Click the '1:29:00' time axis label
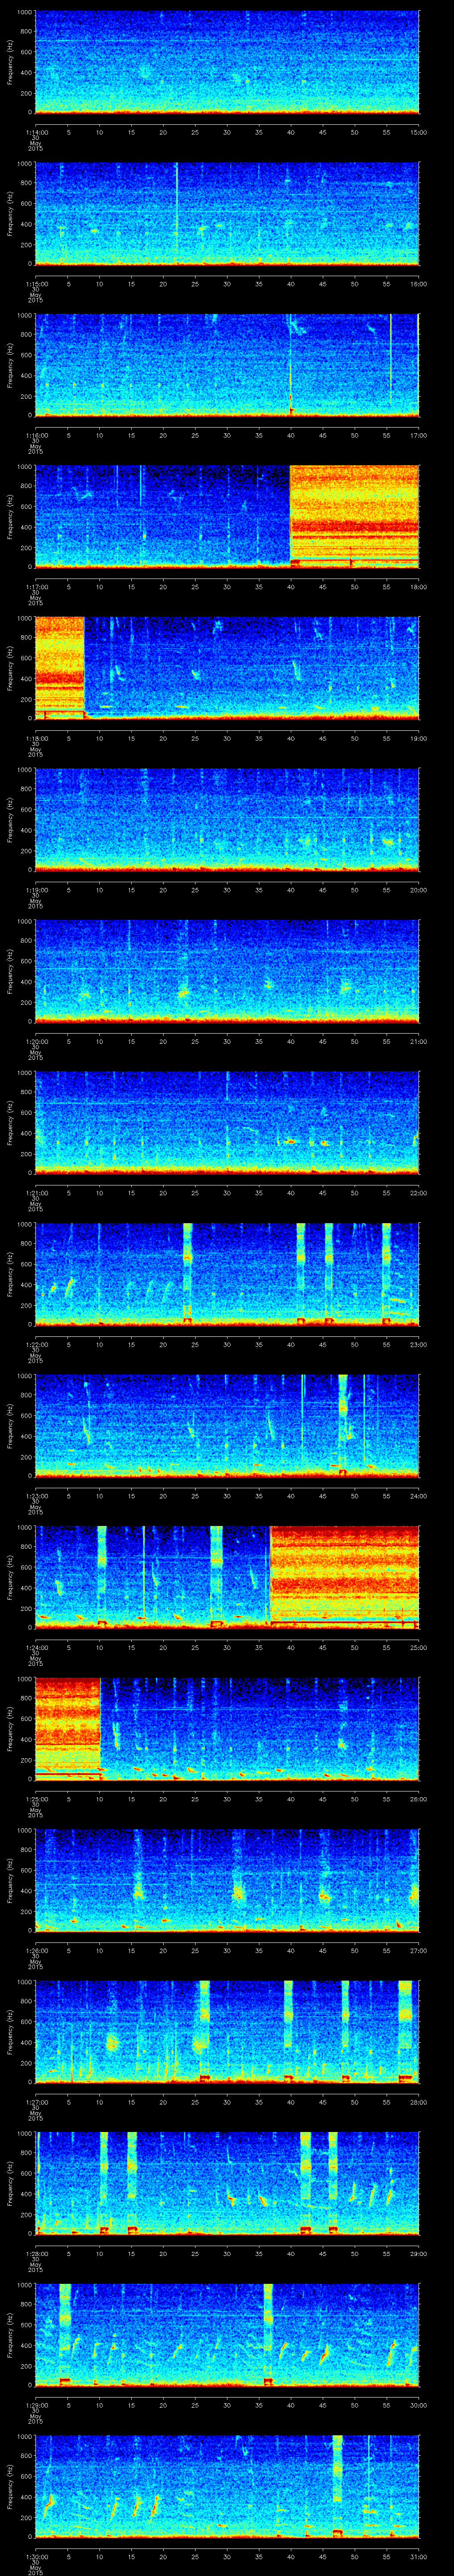 (36, 2405)
